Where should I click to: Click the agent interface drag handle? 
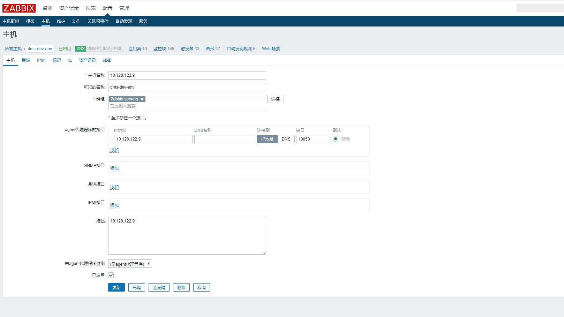(x=111, y=139)
